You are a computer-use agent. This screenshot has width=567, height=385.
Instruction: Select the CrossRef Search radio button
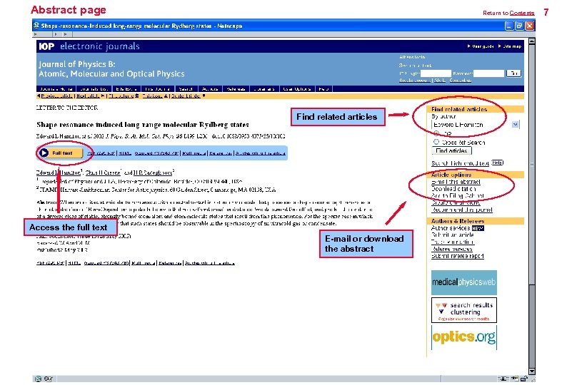(x=436, y=142)
